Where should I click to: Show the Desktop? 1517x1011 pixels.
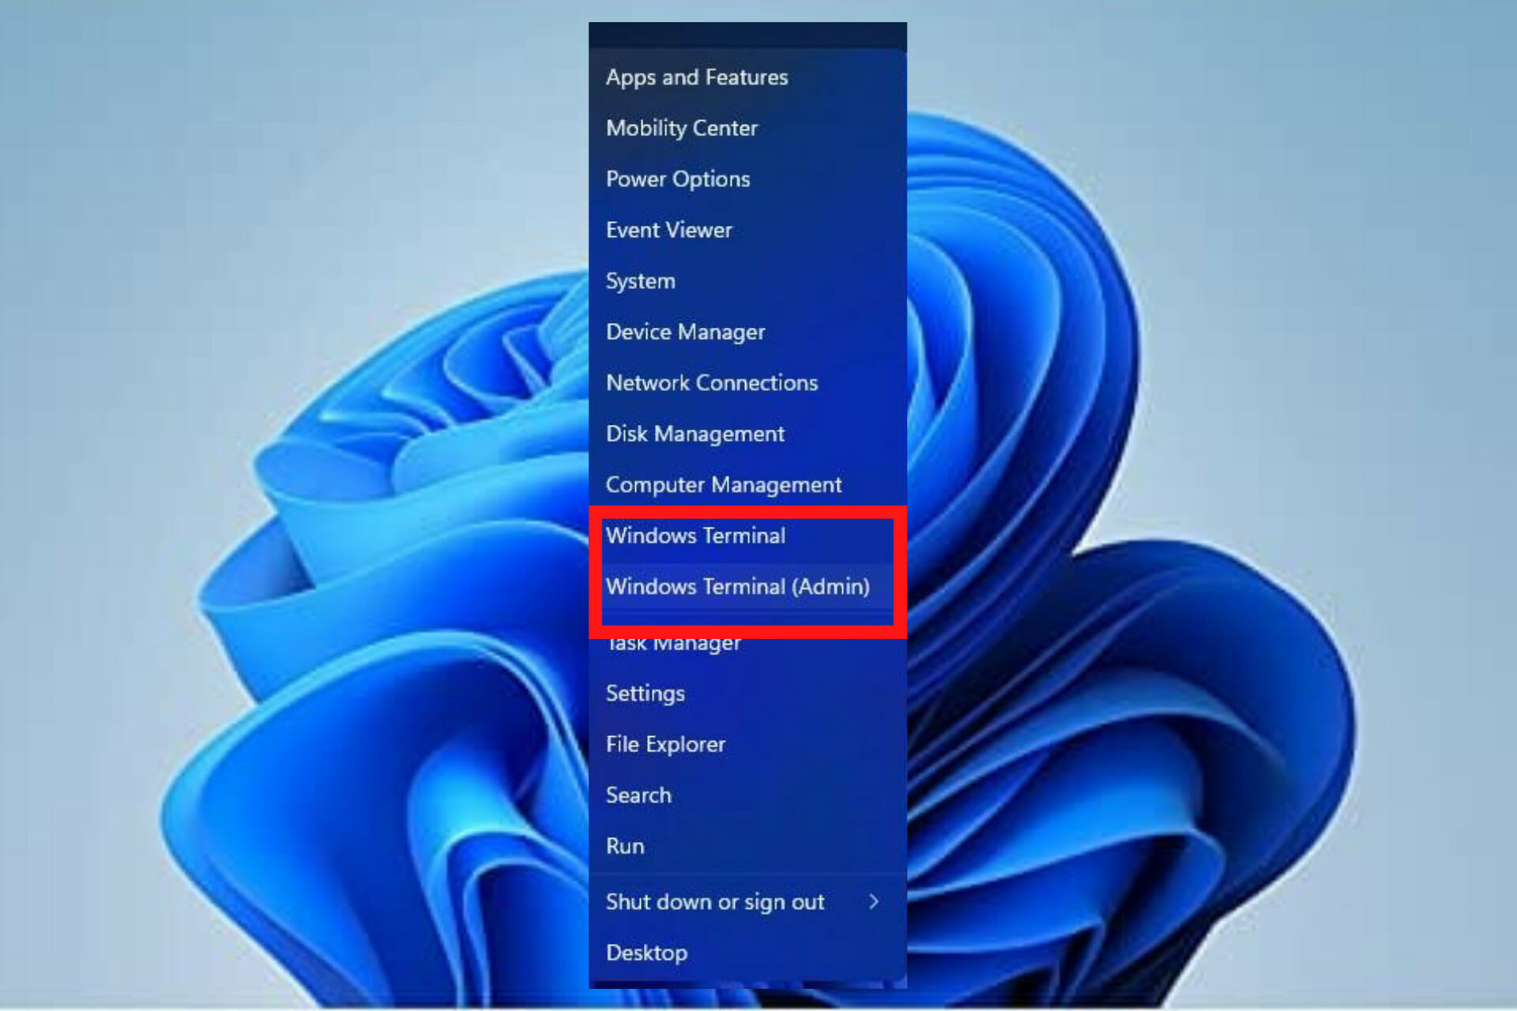tap(747, 953)
